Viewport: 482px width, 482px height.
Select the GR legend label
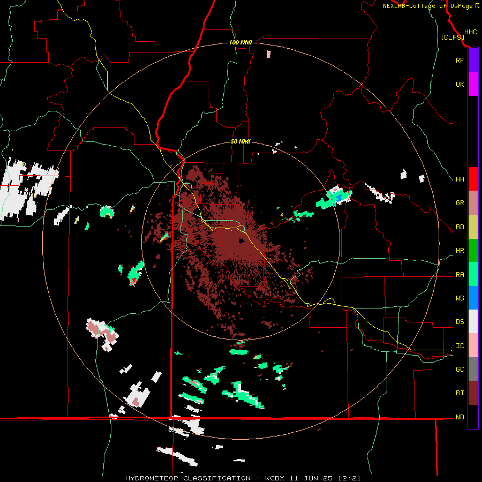pyautogui.click(x=460, y=202)
